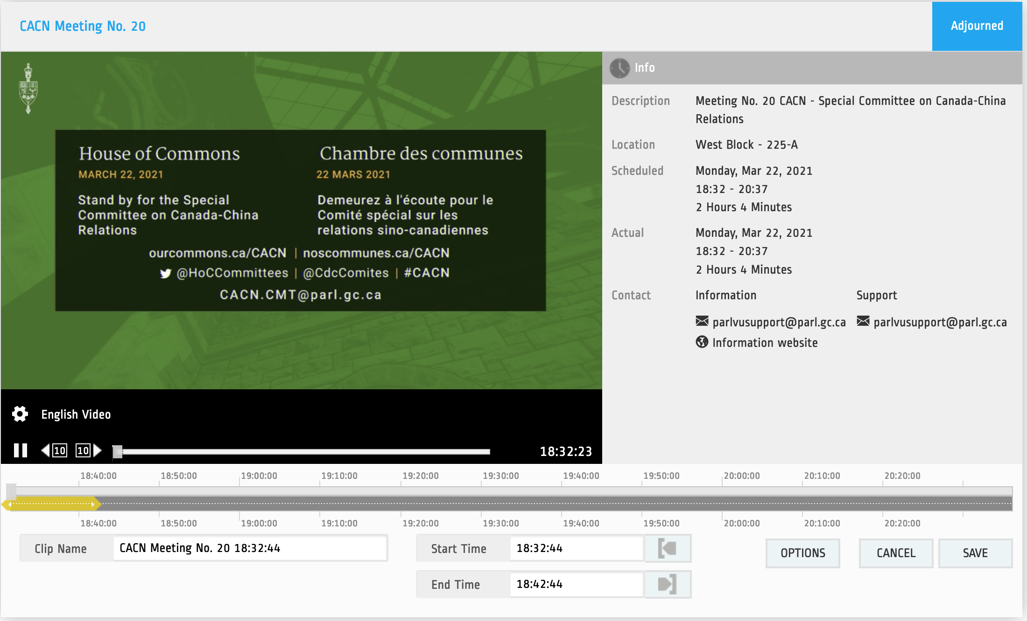The height and width of the screenshot is (621, 1027).
Task: Expand the OPTIONS dropdown for clip settings
Action: click(x=802, y=552)
